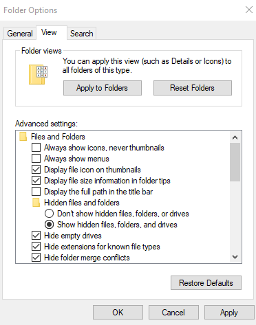Enable Display the full path in title bar
This screenshot has height=325, width=256.
click(36, 192)
